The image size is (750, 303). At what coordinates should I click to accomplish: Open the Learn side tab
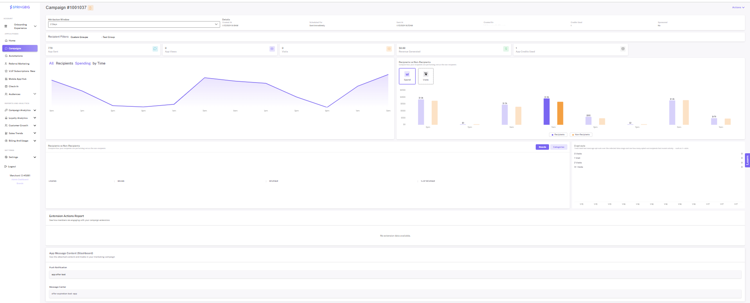tap(747, 160)
